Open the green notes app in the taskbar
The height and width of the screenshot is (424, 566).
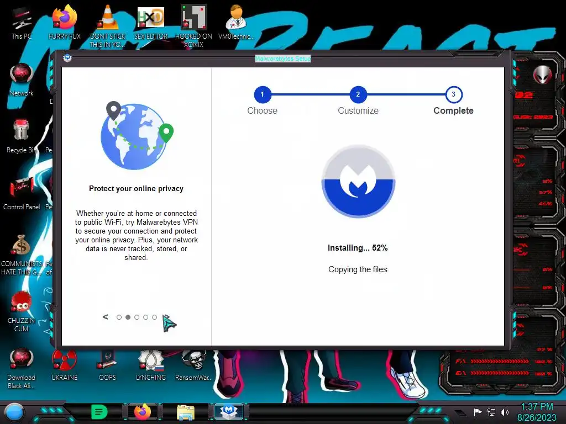click(x=99, y=412)
